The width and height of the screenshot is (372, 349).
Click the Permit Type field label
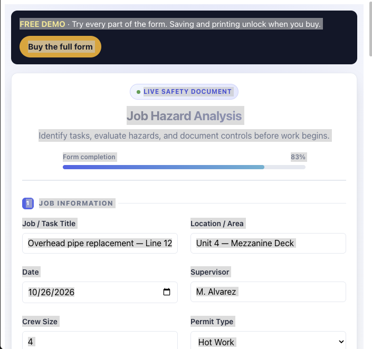click(x=212, y=322)
